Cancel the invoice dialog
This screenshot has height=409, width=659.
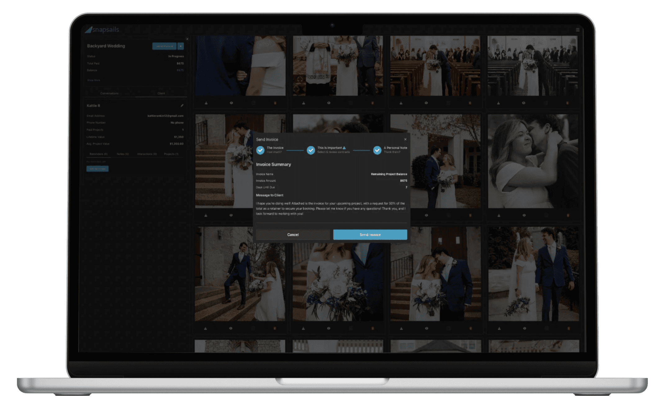(x=293, y=235)
